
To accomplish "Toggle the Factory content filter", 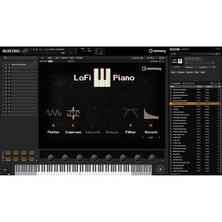I will [189, 59].
